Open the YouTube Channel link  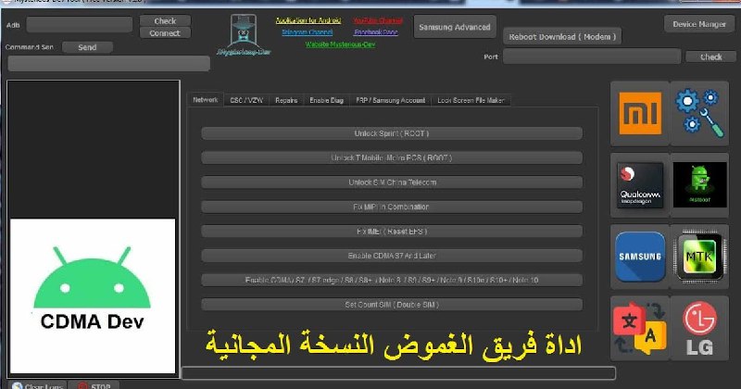[x=378, y=20]
